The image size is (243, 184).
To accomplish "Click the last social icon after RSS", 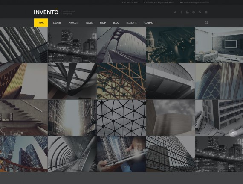I will coord(206,12).
